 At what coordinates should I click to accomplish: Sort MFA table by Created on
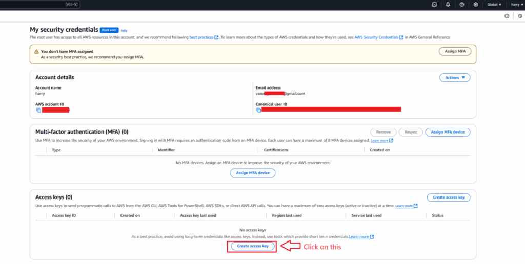click(380, 150)
